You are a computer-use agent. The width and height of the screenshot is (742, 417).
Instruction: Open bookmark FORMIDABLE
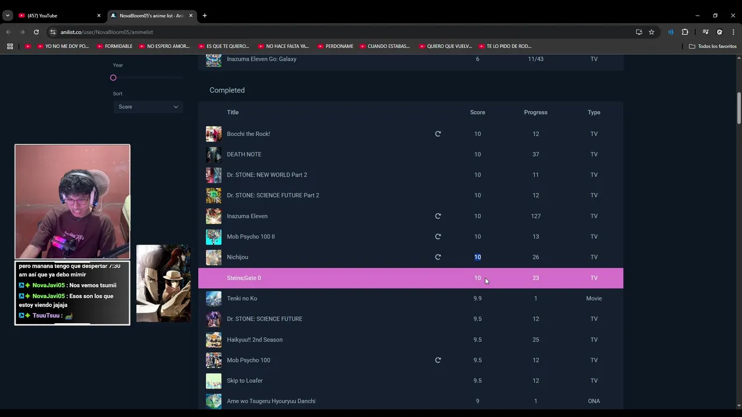coord(114,46)
